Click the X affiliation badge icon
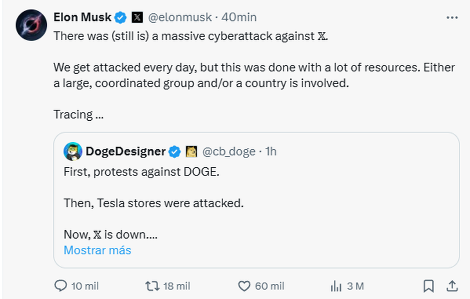Image resolution: width=470 pixels, height=299 pixels. tap(136, 17)
